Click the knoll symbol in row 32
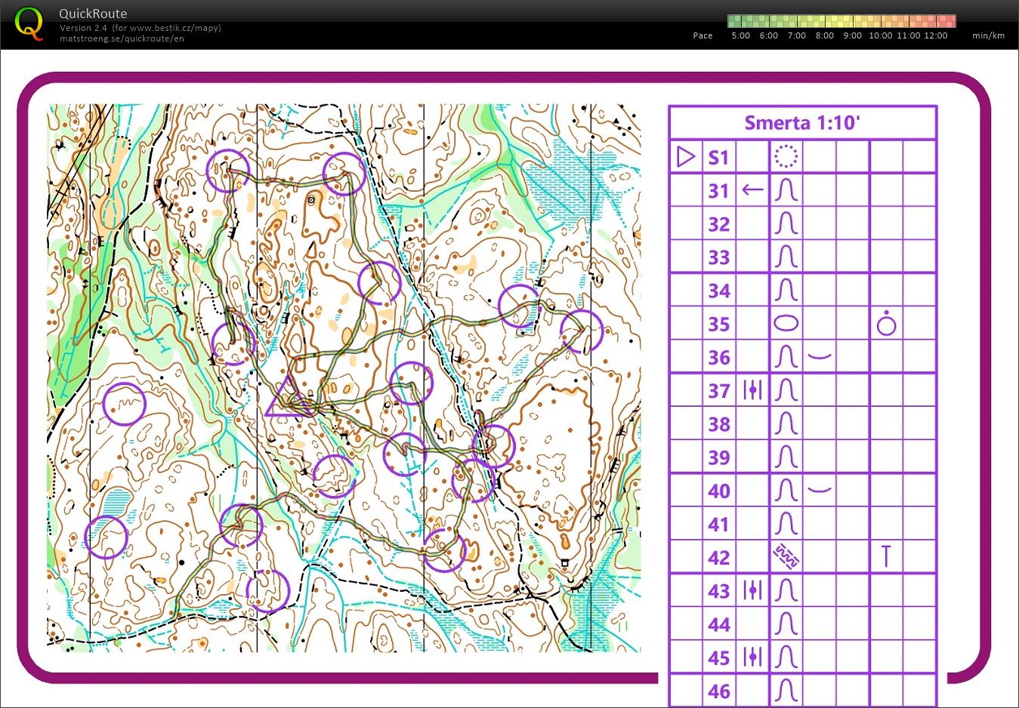This screenshot has width=1019, height=708. pos(786,223)
